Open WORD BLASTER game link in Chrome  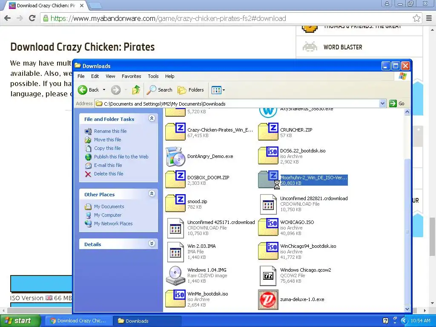coord(343,47)
